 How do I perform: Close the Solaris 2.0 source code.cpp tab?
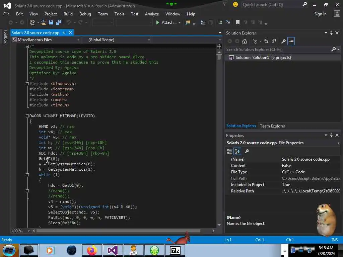(x=70, y=32)
